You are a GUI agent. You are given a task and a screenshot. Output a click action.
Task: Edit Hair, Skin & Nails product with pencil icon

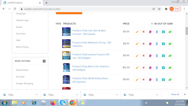pyautogui.click(x=137, y=32)
